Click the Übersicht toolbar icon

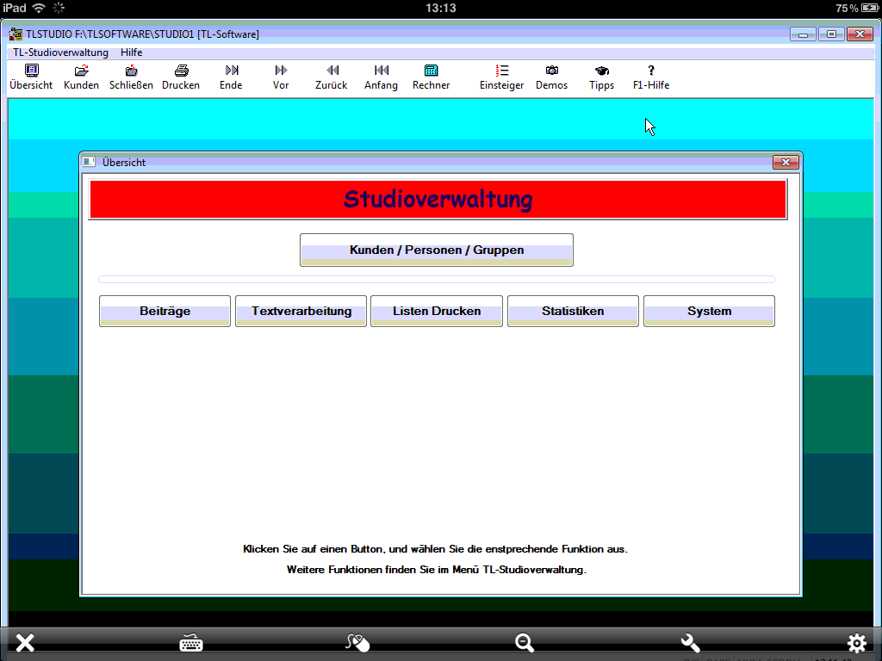pyautogui.click(x=31, y=71)
